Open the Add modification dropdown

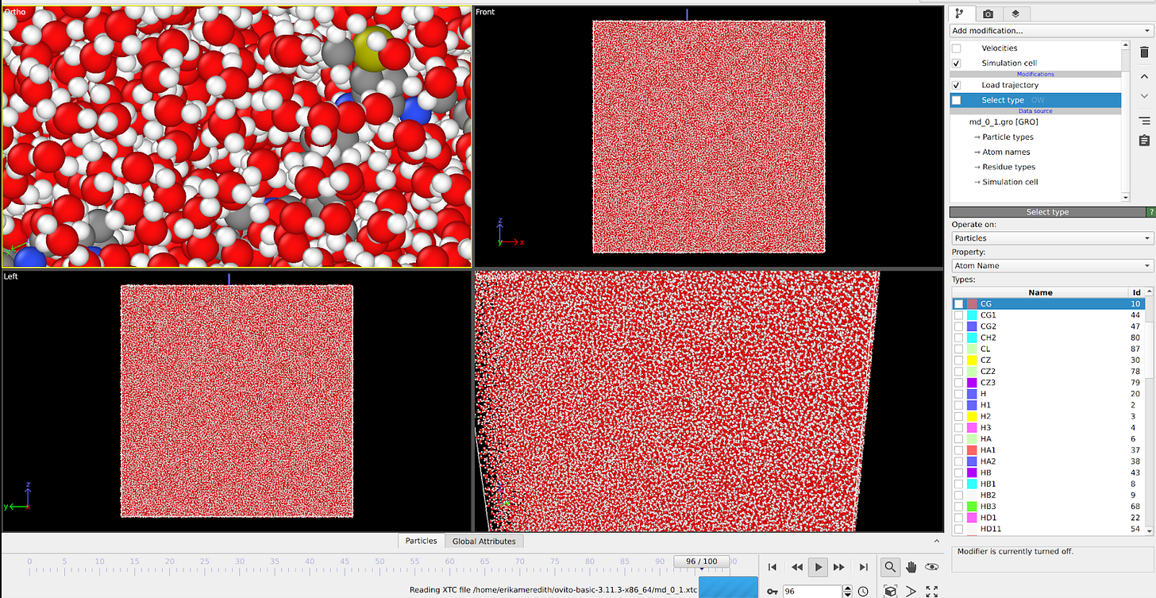point(1050,30)
